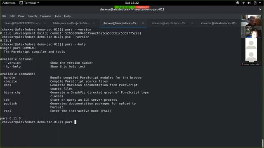Open the system menu arrow
This screenshot has height=148, width=264.
pos(260,3)
